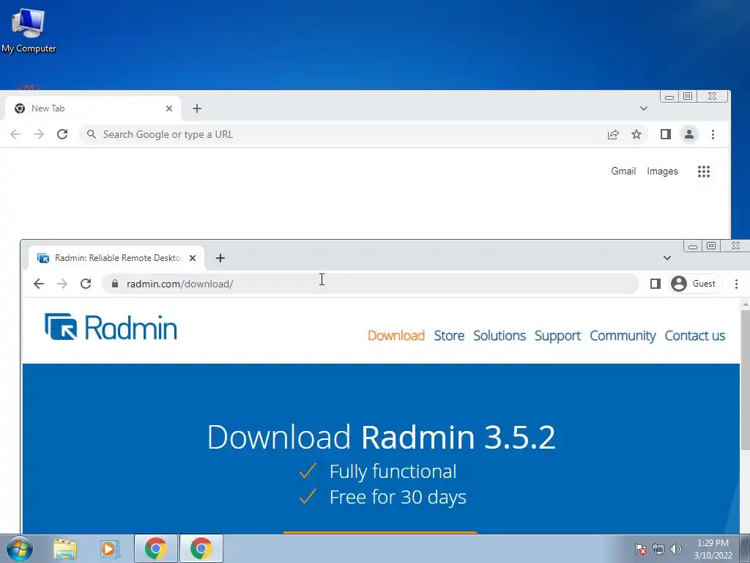The image size is (750, 563).
Task: Go forward in the New Tab window
Action: (x=39, y=135)
